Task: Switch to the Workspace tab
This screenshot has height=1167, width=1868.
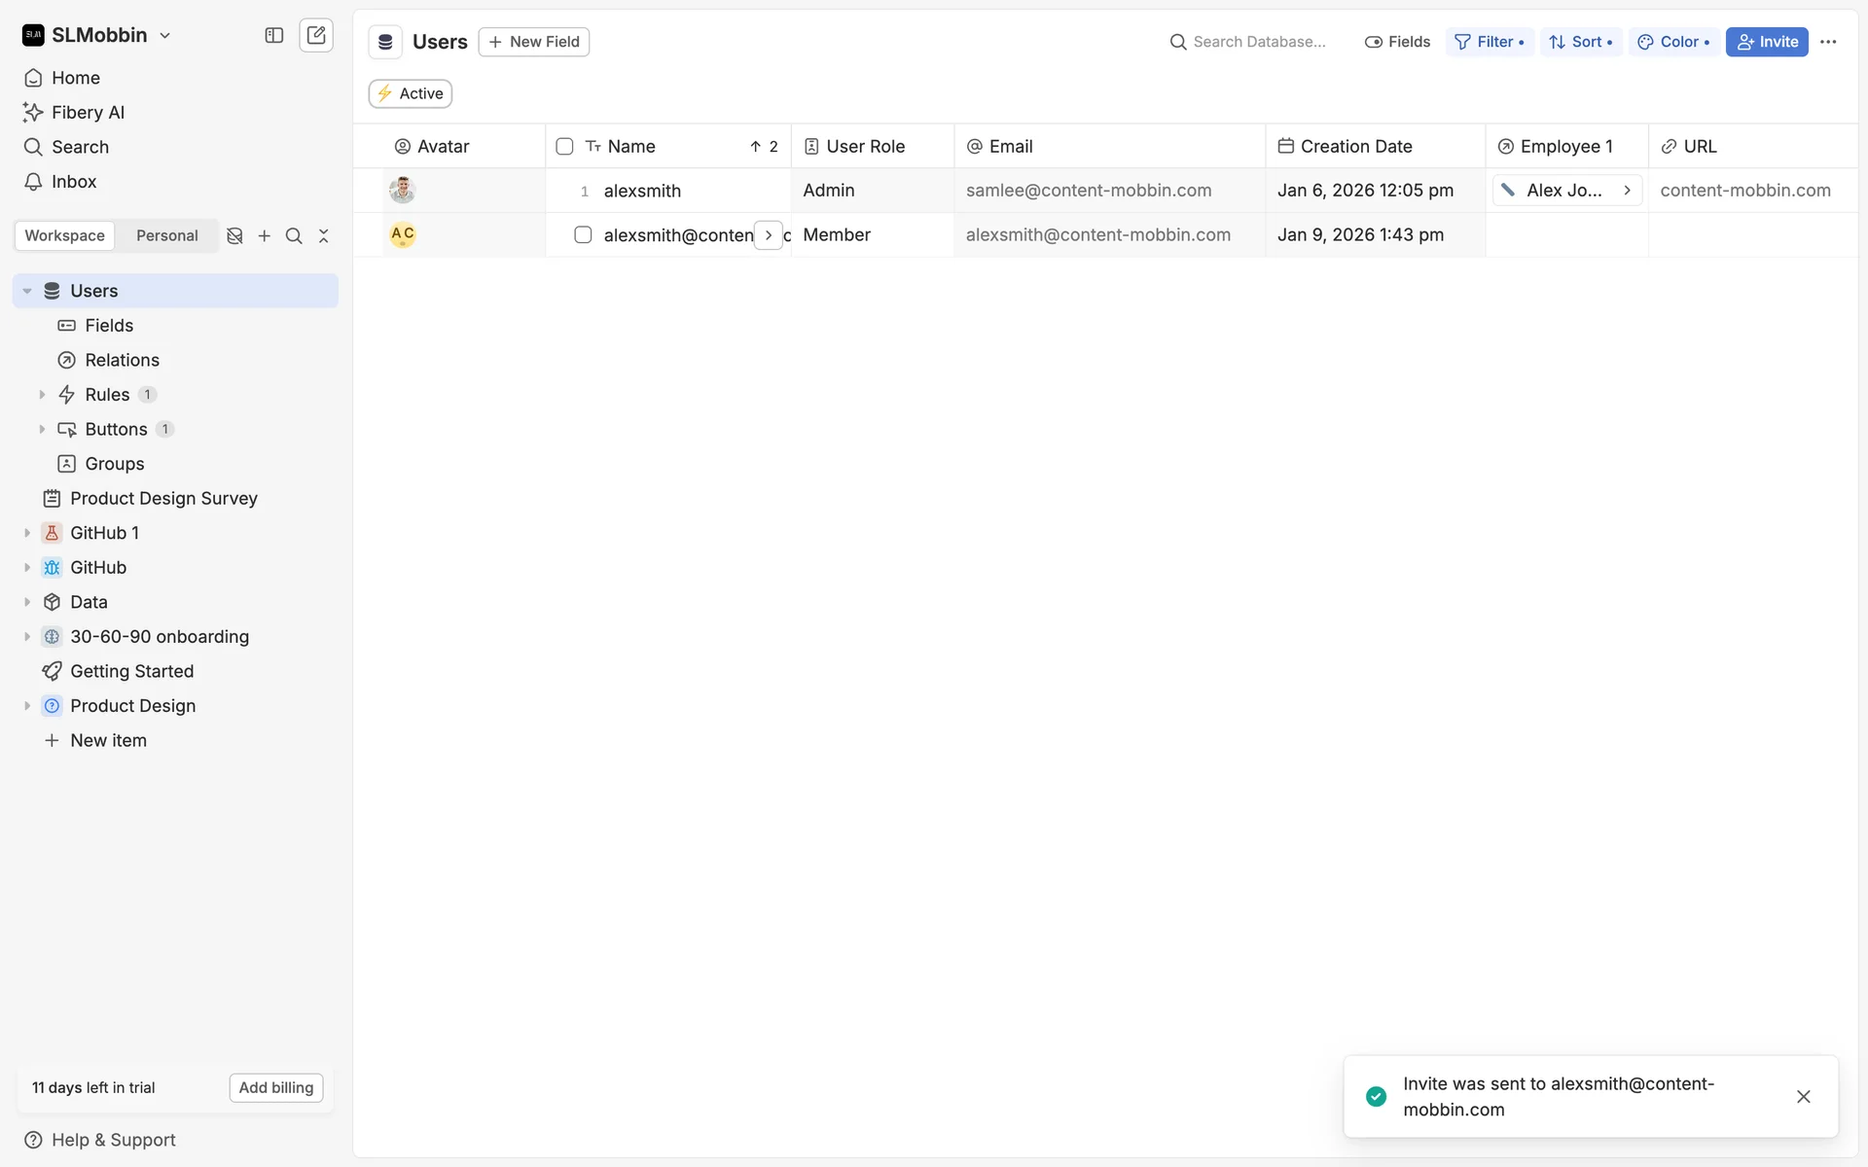Action: [64, 235]
